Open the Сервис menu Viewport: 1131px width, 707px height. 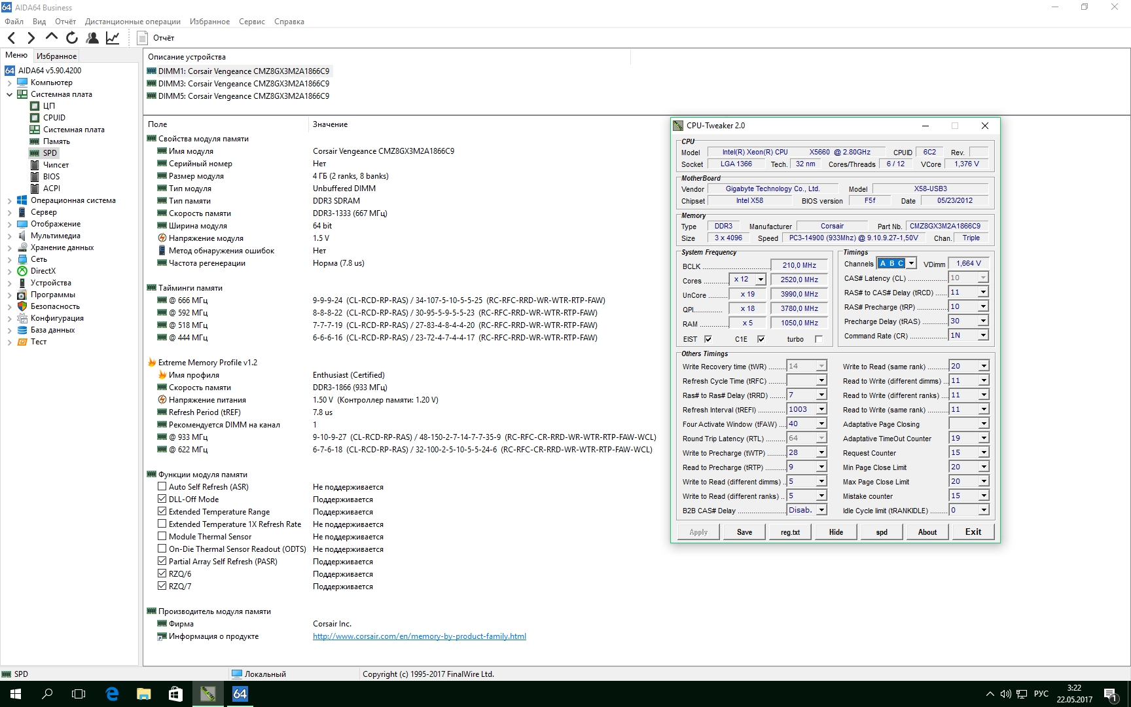click(x=251, y=22)
